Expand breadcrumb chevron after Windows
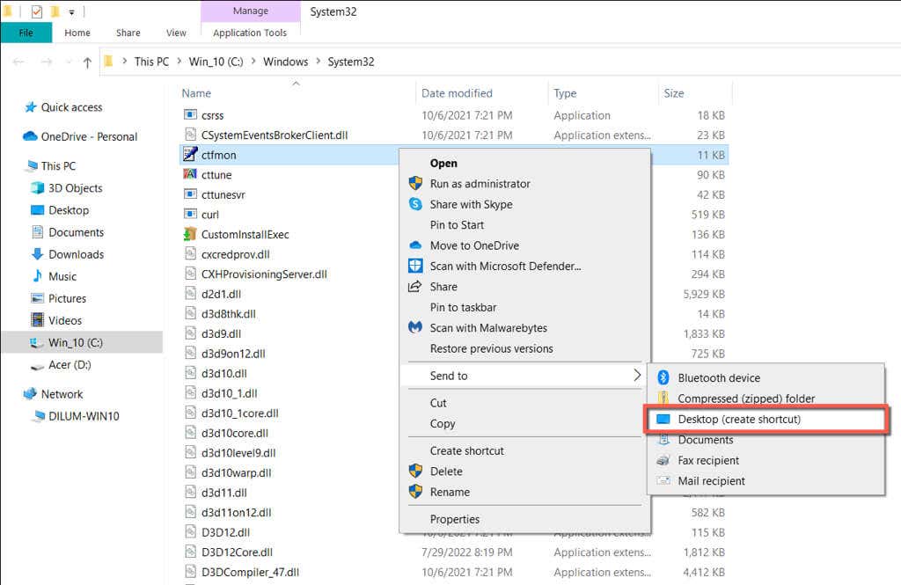This screenshot has width=901, height=585. pos(319,62)
